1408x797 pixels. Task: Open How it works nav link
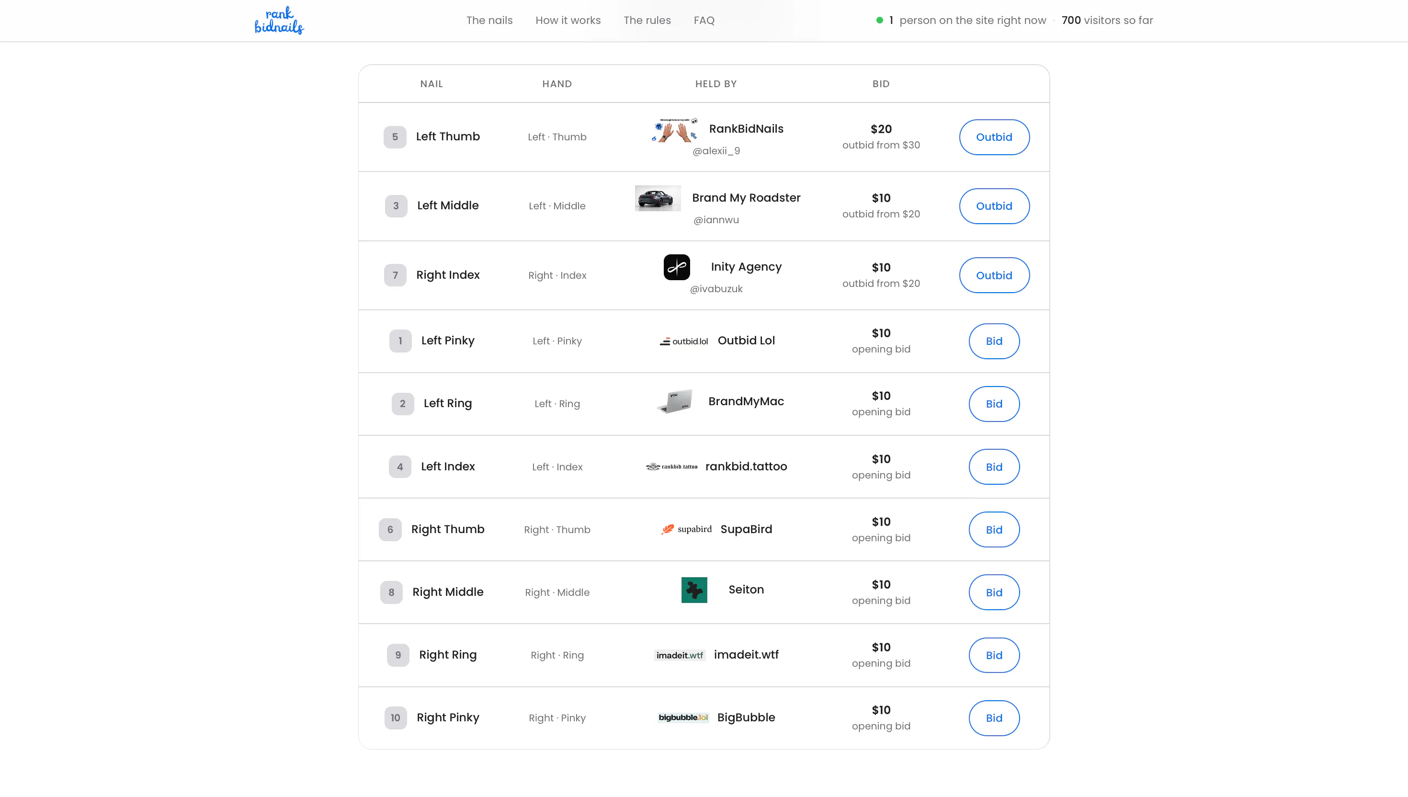[x=568, y=20]
